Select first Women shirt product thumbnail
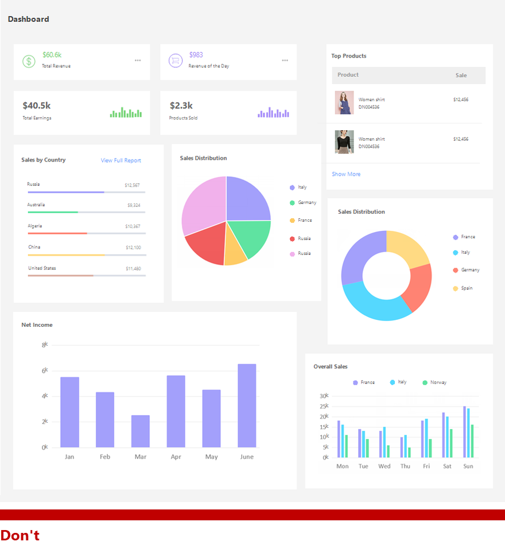This screenshot has height=545, width=505. click(344, 103)
